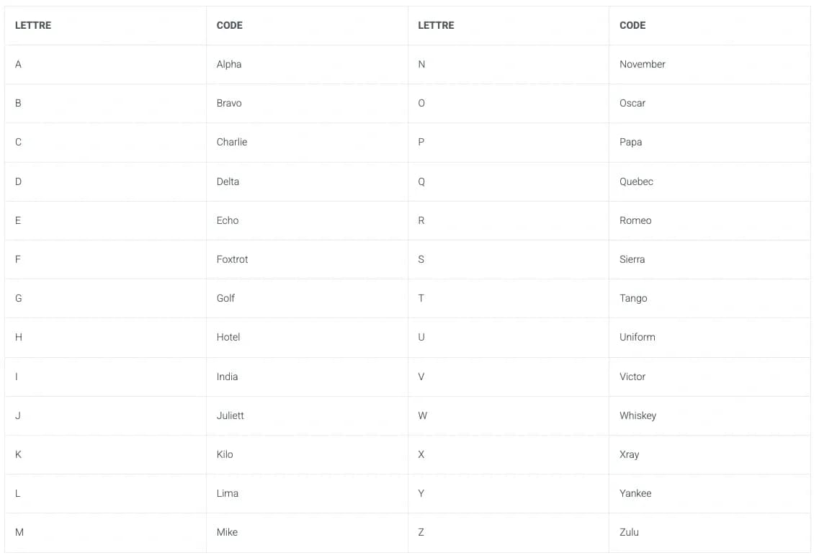Click the Juliett code word
This screenshot has height=558, width=814.
[x=231, y=415]
